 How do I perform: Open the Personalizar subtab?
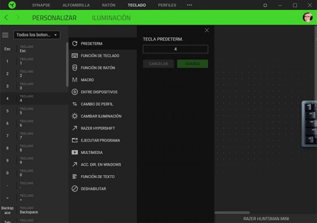54,18
